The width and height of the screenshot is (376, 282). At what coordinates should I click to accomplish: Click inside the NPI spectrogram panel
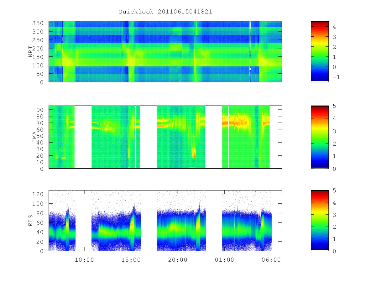pyautogui.click(x=165, y=52)
